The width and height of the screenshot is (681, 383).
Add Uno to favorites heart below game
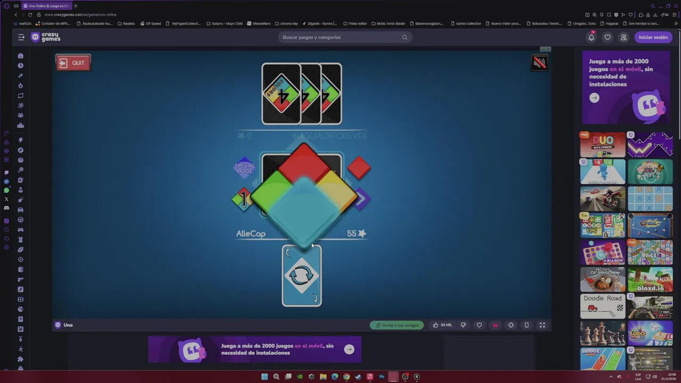click(x=479, y=325)
